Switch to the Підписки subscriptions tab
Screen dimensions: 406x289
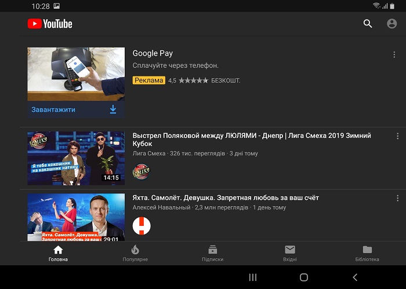tap(213, 253)
